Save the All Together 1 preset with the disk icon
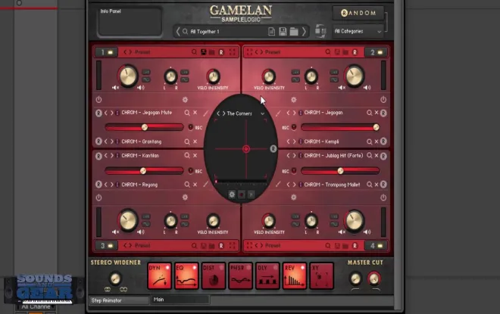 pyautogui.click(x=282, y=32)
